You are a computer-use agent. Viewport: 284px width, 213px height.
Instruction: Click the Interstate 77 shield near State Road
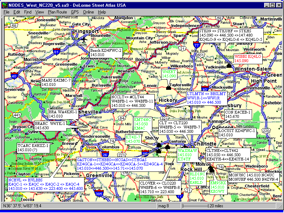point(197,45)
